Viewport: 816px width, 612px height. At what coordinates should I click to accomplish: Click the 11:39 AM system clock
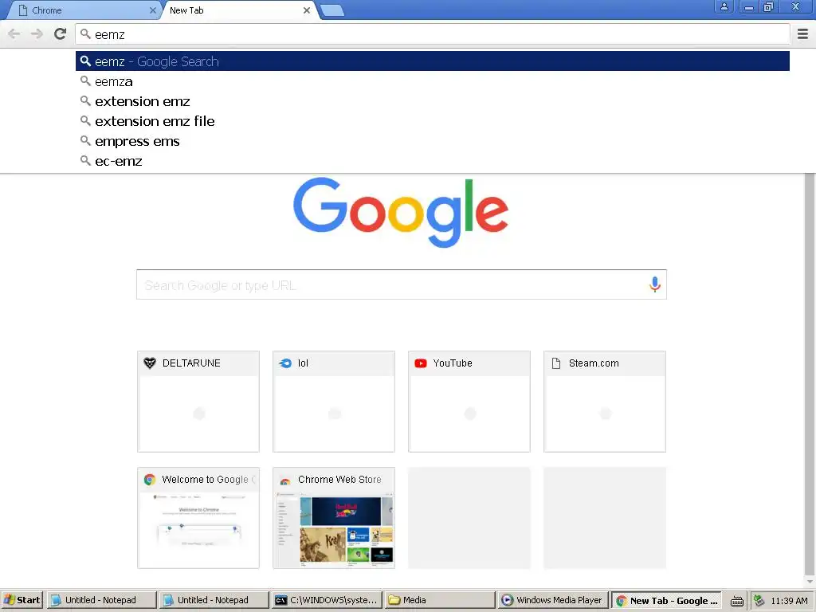coord(790,601)
